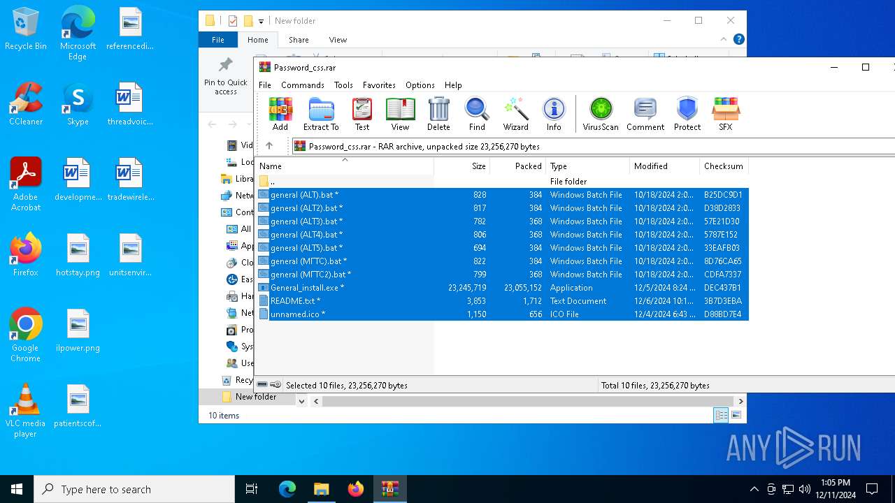Open the Tools menu in WinRAR
This screenshot has height=503, width=895.
coord(343,85)
